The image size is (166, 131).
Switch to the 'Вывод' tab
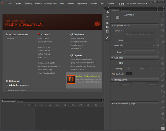click(x=20, y=101)
